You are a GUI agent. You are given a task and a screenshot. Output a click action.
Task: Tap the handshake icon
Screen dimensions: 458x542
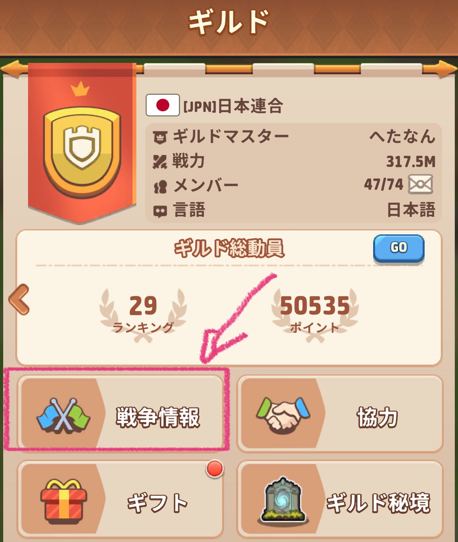point(283,414)
